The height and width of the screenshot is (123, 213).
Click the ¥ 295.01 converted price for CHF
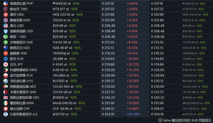[x=108, y=109]
